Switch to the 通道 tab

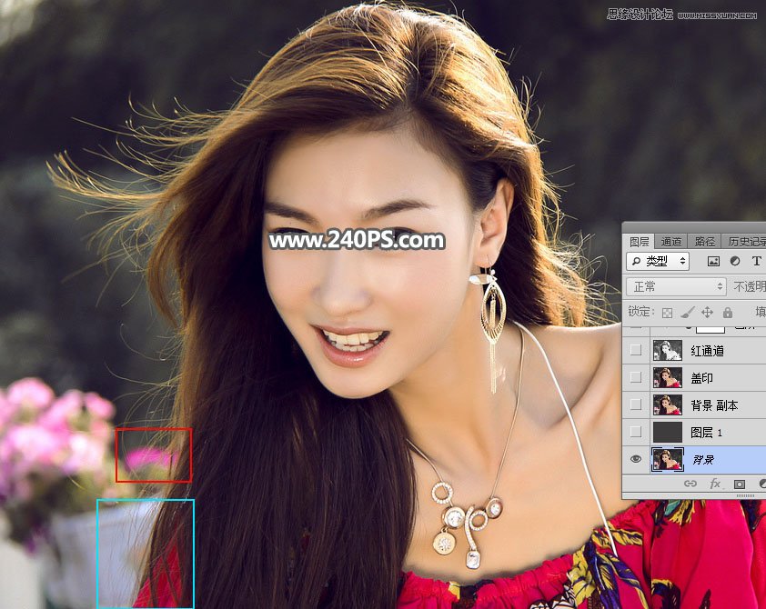tap(670, 242)
